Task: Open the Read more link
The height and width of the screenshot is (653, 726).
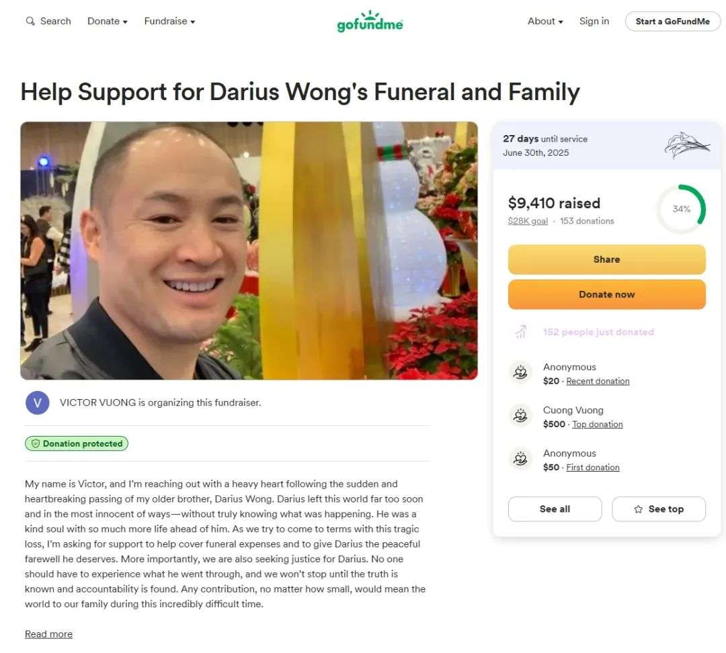Action: pos(48,634)
